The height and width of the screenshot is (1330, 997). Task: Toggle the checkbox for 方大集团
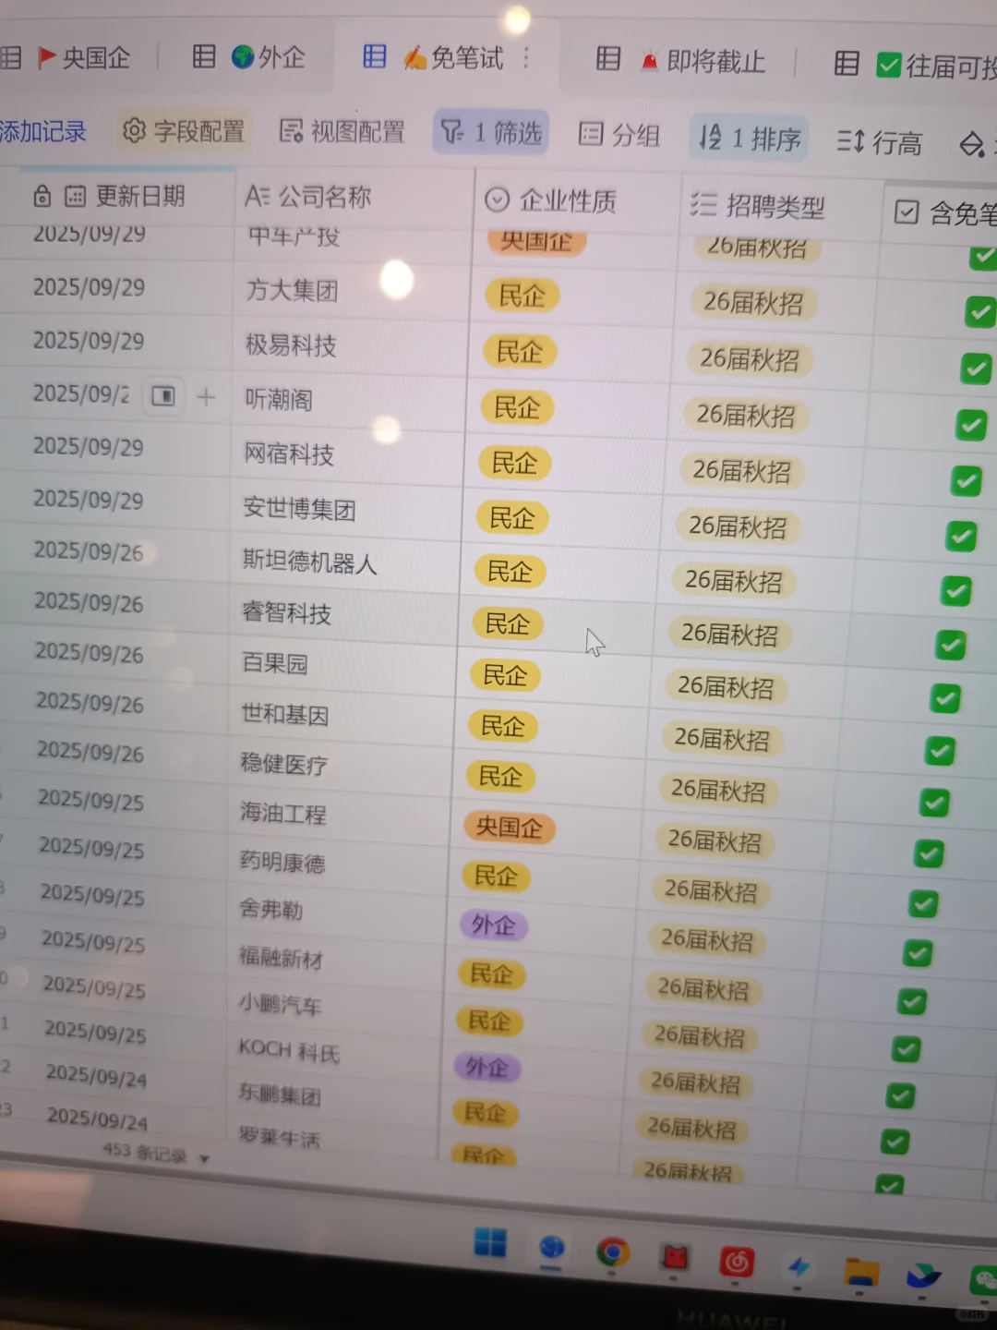coord(979,312)
